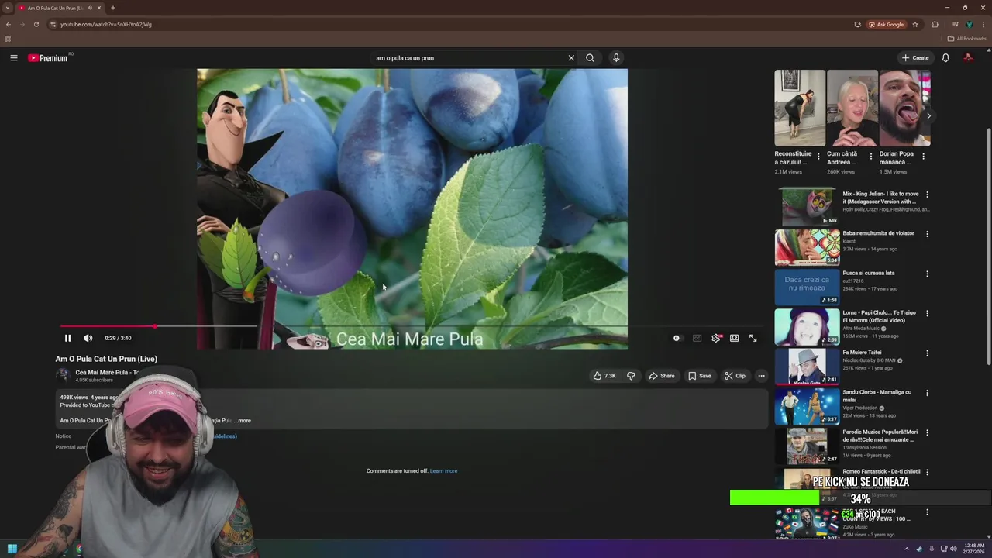Run search with the magnifier button
992x558 pixels.
pos(590,58)
